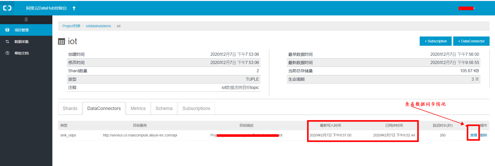Click the table grid icon beside iot title
The width and height of the screenshot is (495, 166).
tap(61, 42)
